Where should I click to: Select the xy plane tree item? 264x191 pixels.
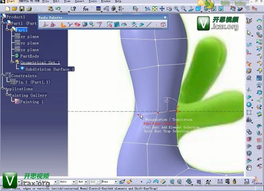[29, 36]
